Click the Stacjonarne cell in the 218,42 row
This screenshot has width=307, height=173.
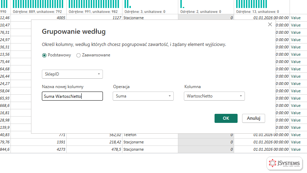[x=150, y=142]
